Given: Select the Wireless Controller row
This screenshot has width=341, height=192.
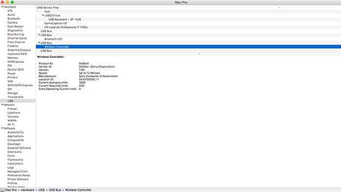Looking at the screenshot, I should (x=188, y=47).
